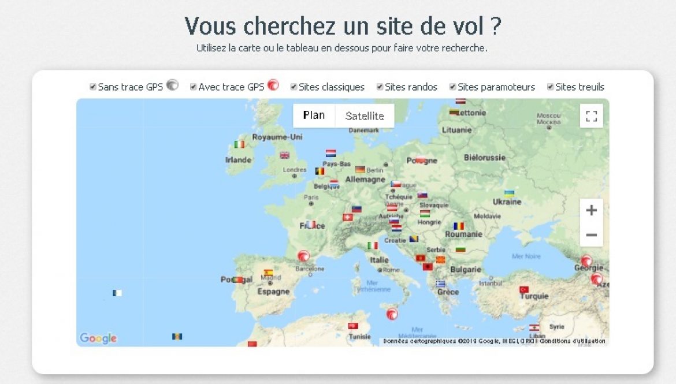Open the Portugal flag marker
The height and width of the screenshot is (384, 676).
tap(237, 279)
